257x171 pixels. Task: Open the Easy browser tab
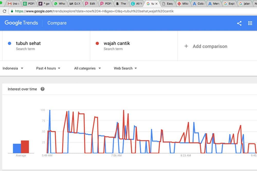168,4
